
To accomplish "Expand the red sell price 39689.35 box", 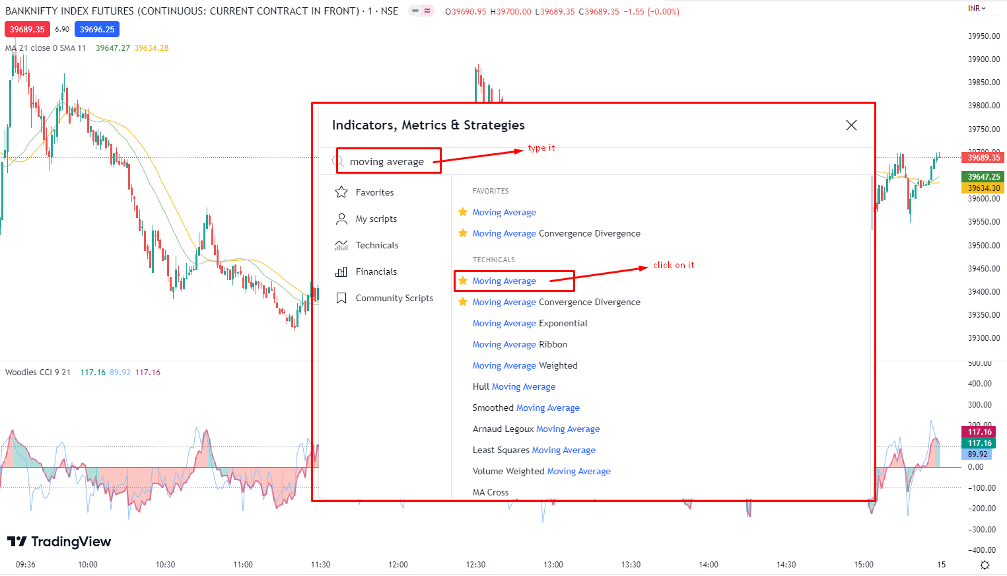I will click(x=27, y=29).
